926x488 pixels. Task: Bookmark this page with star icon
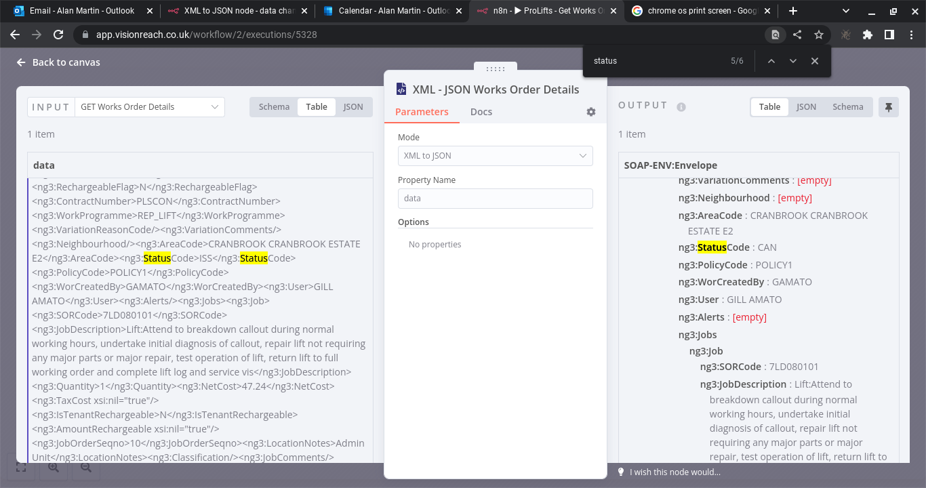pos(819,35)
